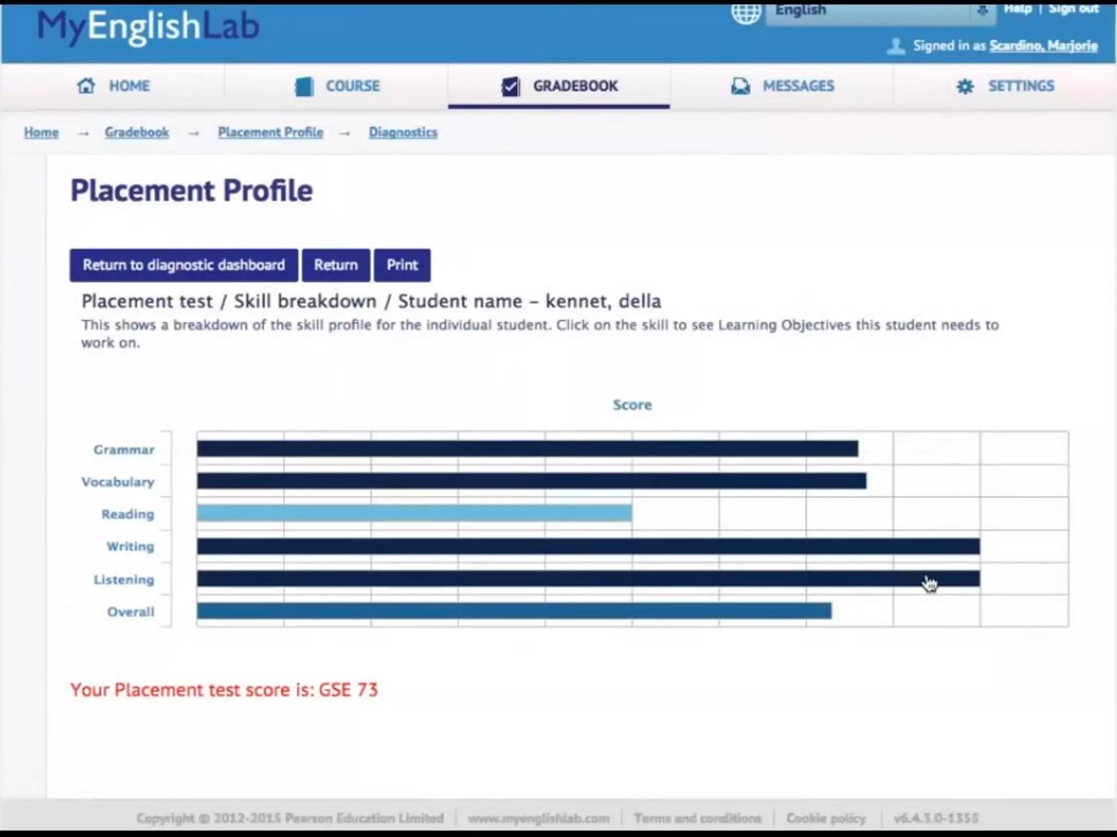
Task: Open the English language dropdown arrow
Action: pyautogui.click(x=982, y=11)
